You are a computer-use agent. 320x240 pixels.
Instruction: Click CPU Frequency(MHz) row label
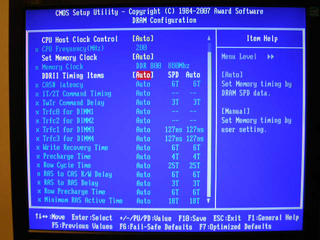(x=73, y=48)
